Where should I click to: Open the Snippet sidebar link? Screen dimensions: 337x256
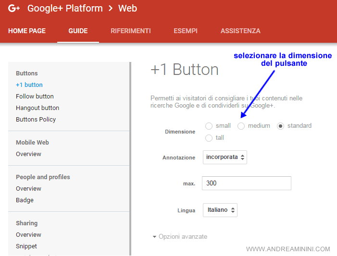click(x=26, y=246)
